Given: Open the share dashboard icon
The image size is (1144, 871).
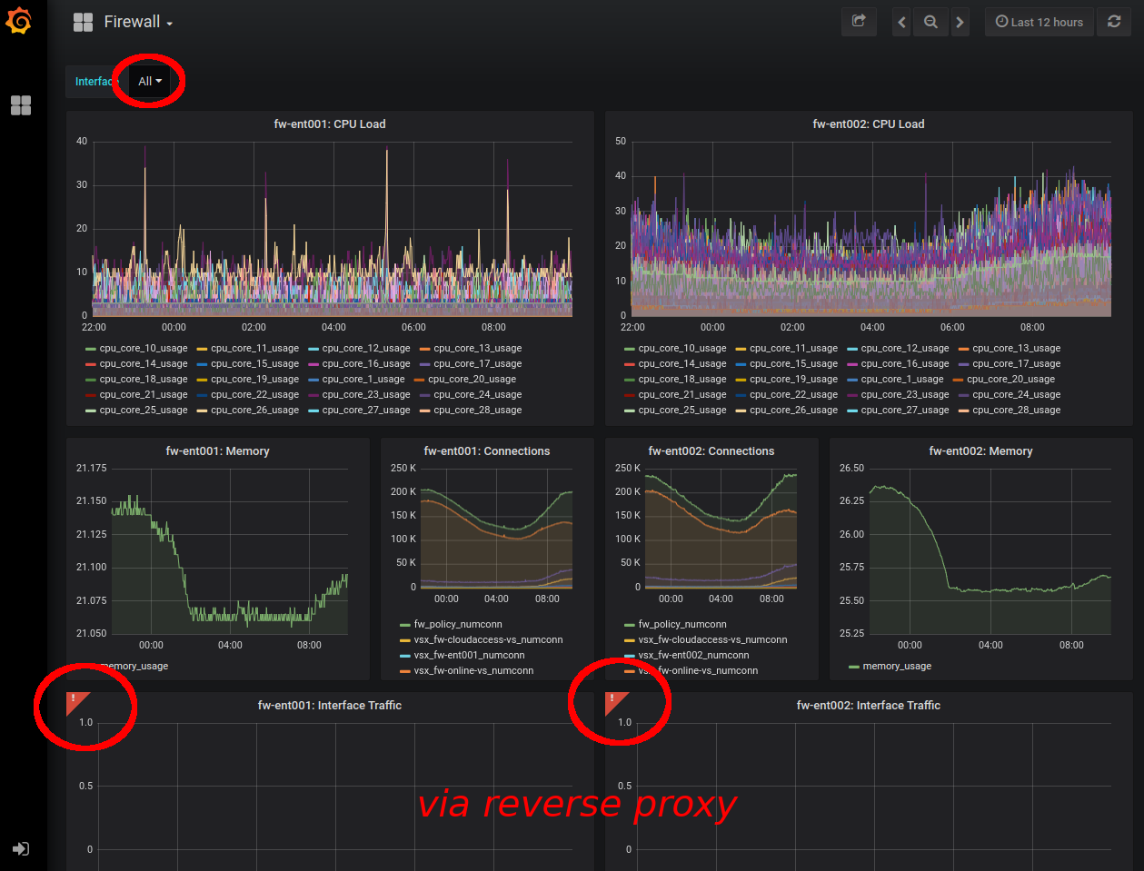Looking at the screenshot, I should tap(858, 21).
